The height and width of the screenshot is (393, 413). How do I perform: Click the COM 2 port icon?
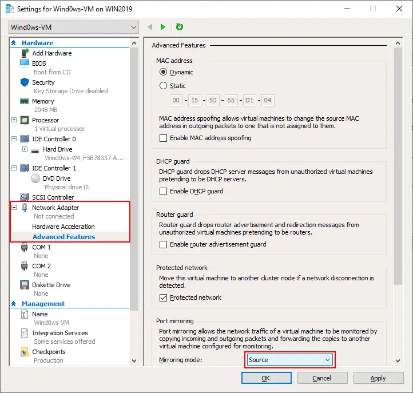[24, 266]
